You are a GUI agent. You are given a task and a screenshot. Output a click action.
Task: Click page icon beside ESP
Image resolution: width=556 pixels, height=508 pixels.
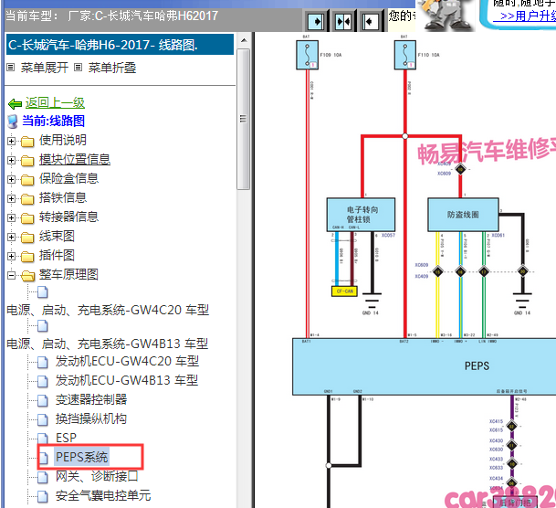(43, 439)
